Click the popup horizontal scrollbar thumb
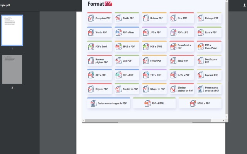Viewport: 247px width, 154px height. click(x=148, y=121)
